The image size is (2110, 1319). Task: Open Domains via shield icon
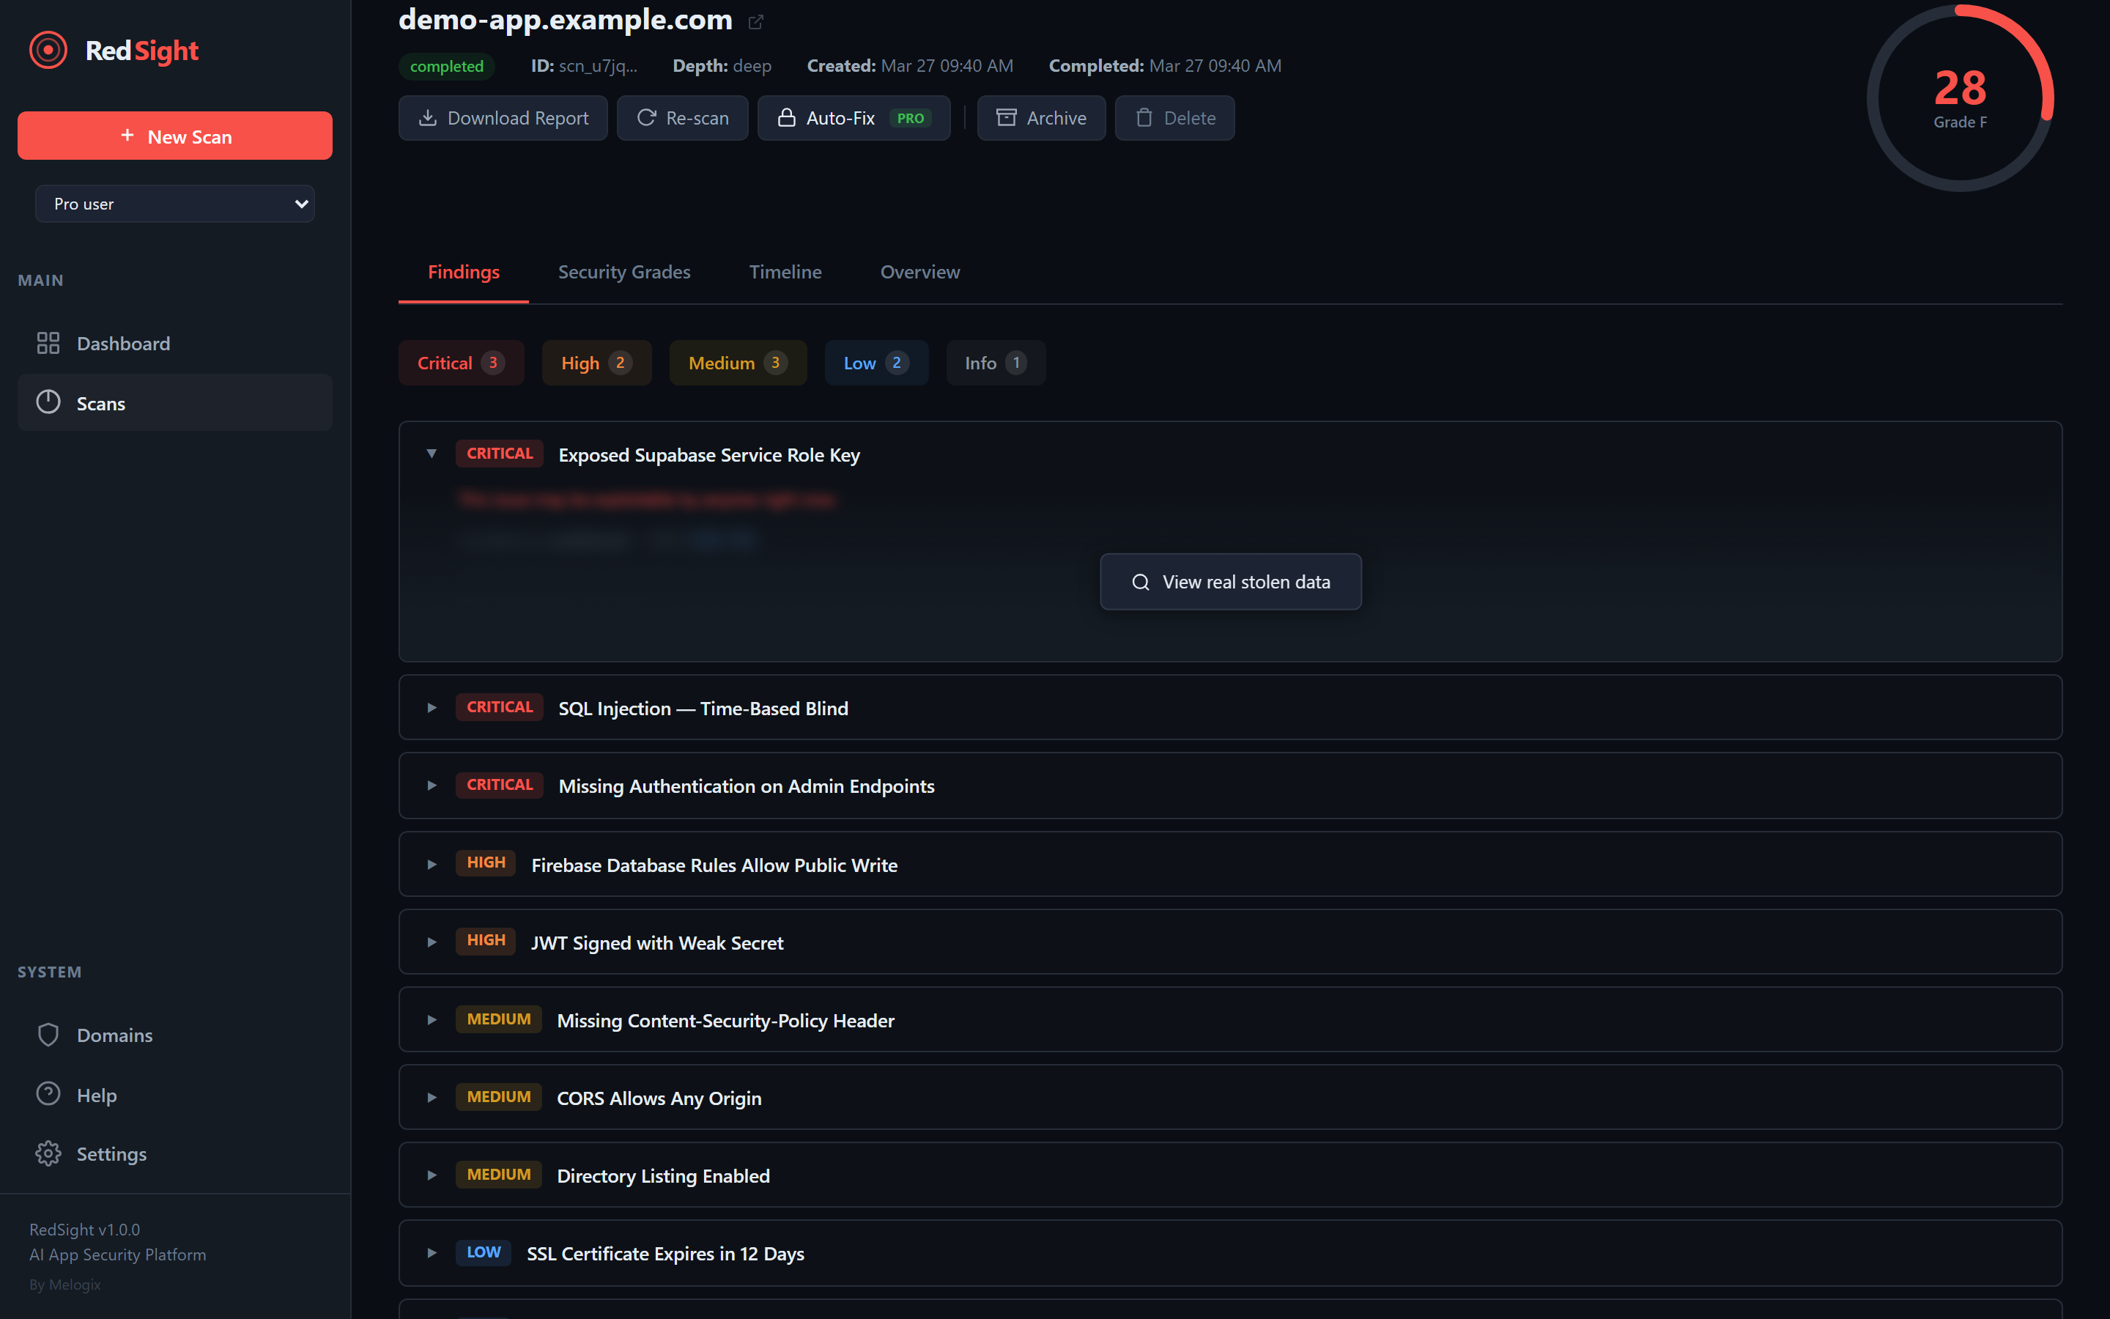[48, 1035]
